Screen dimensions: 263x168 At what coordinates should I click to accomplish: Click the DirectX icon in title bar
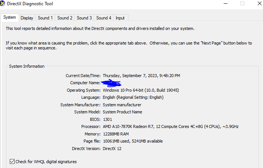coord(4,4)
